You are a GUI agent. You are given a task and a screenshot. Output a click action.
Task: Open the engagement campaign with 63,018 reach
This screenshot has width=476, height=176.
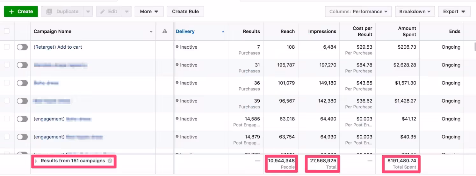62,119
